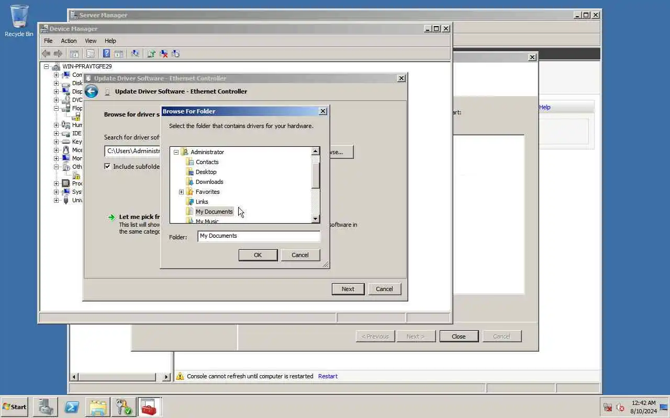Click the Close button in Server Manager wizard
This screenshot has height=418, width=670.
[459, 336]
